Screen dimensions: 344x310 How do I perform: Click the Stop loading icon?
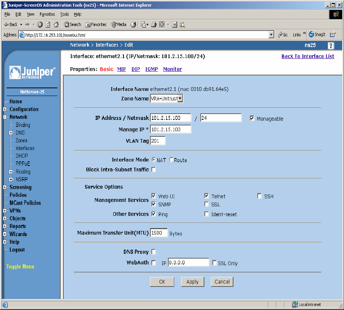pyautogui.click(x=40, y=25)
